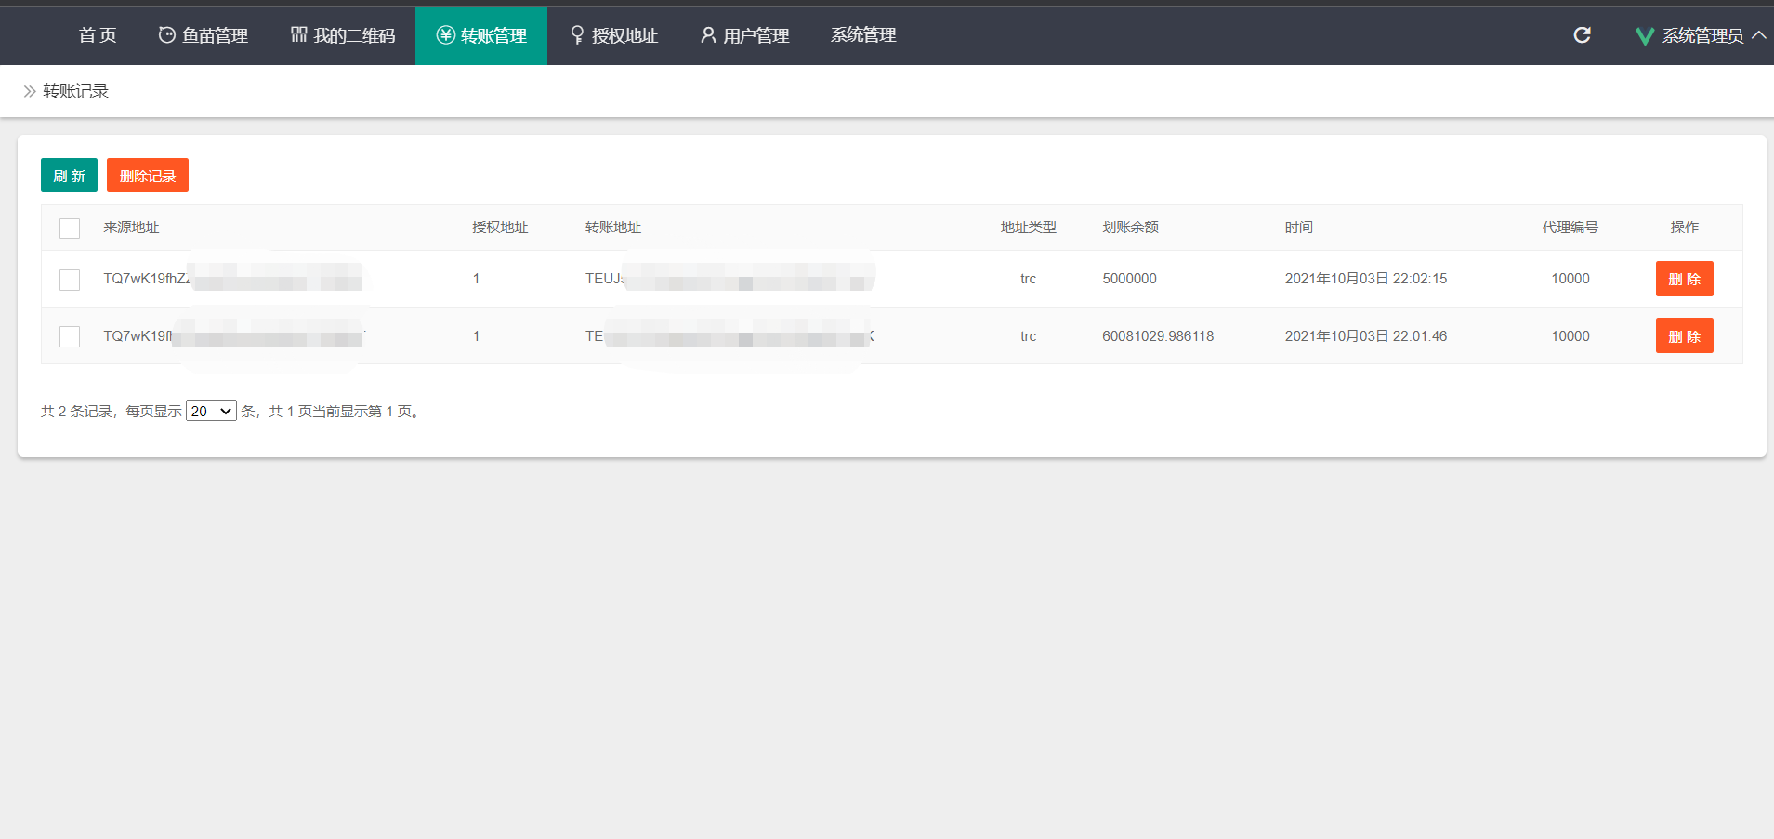Delete the record with amount 5000000
The image size is (1774, 839).
(1683, 279)
